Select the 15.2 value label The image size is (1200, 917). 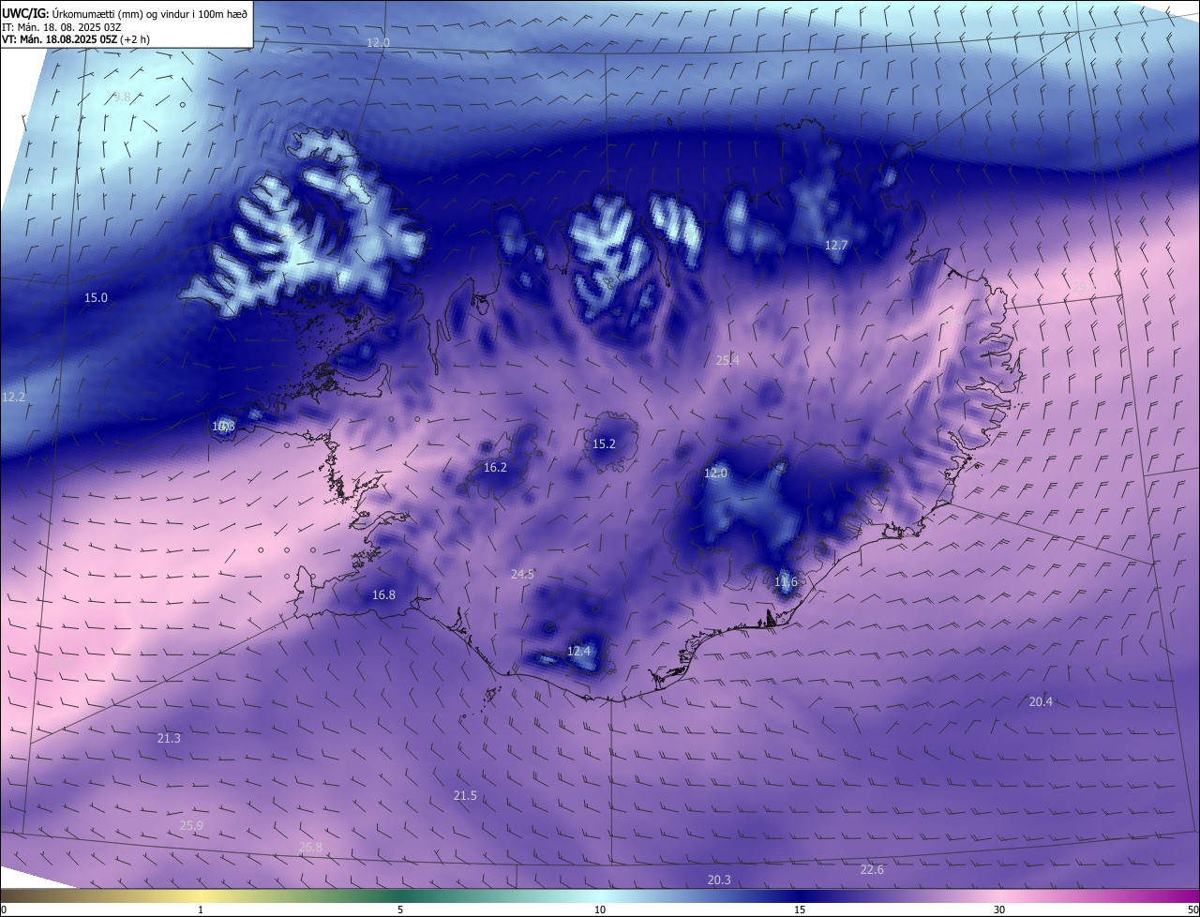[604, 444]
